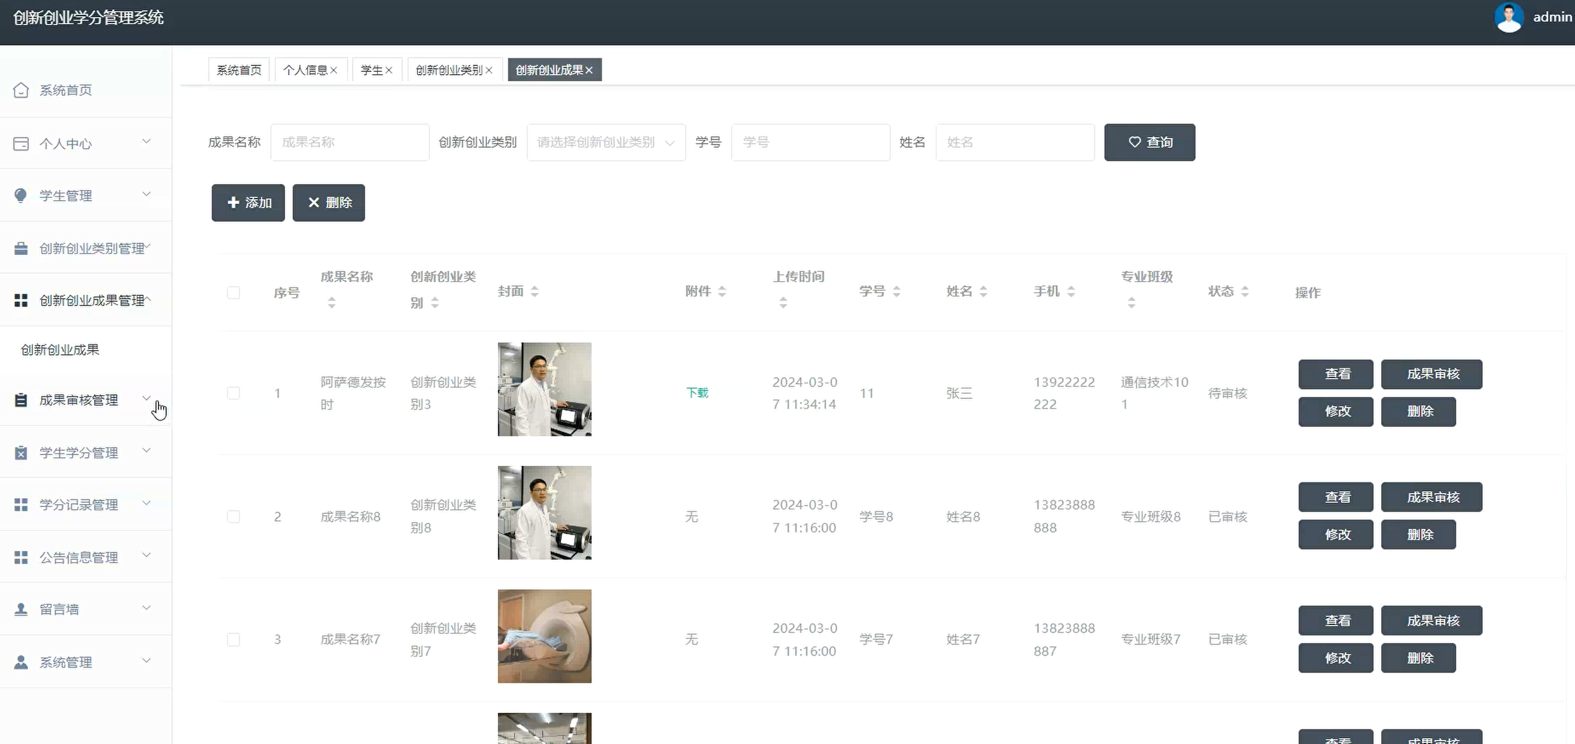
Task: Click 成果审核 for row 2 姓名8
Action: click(1432, 497)
